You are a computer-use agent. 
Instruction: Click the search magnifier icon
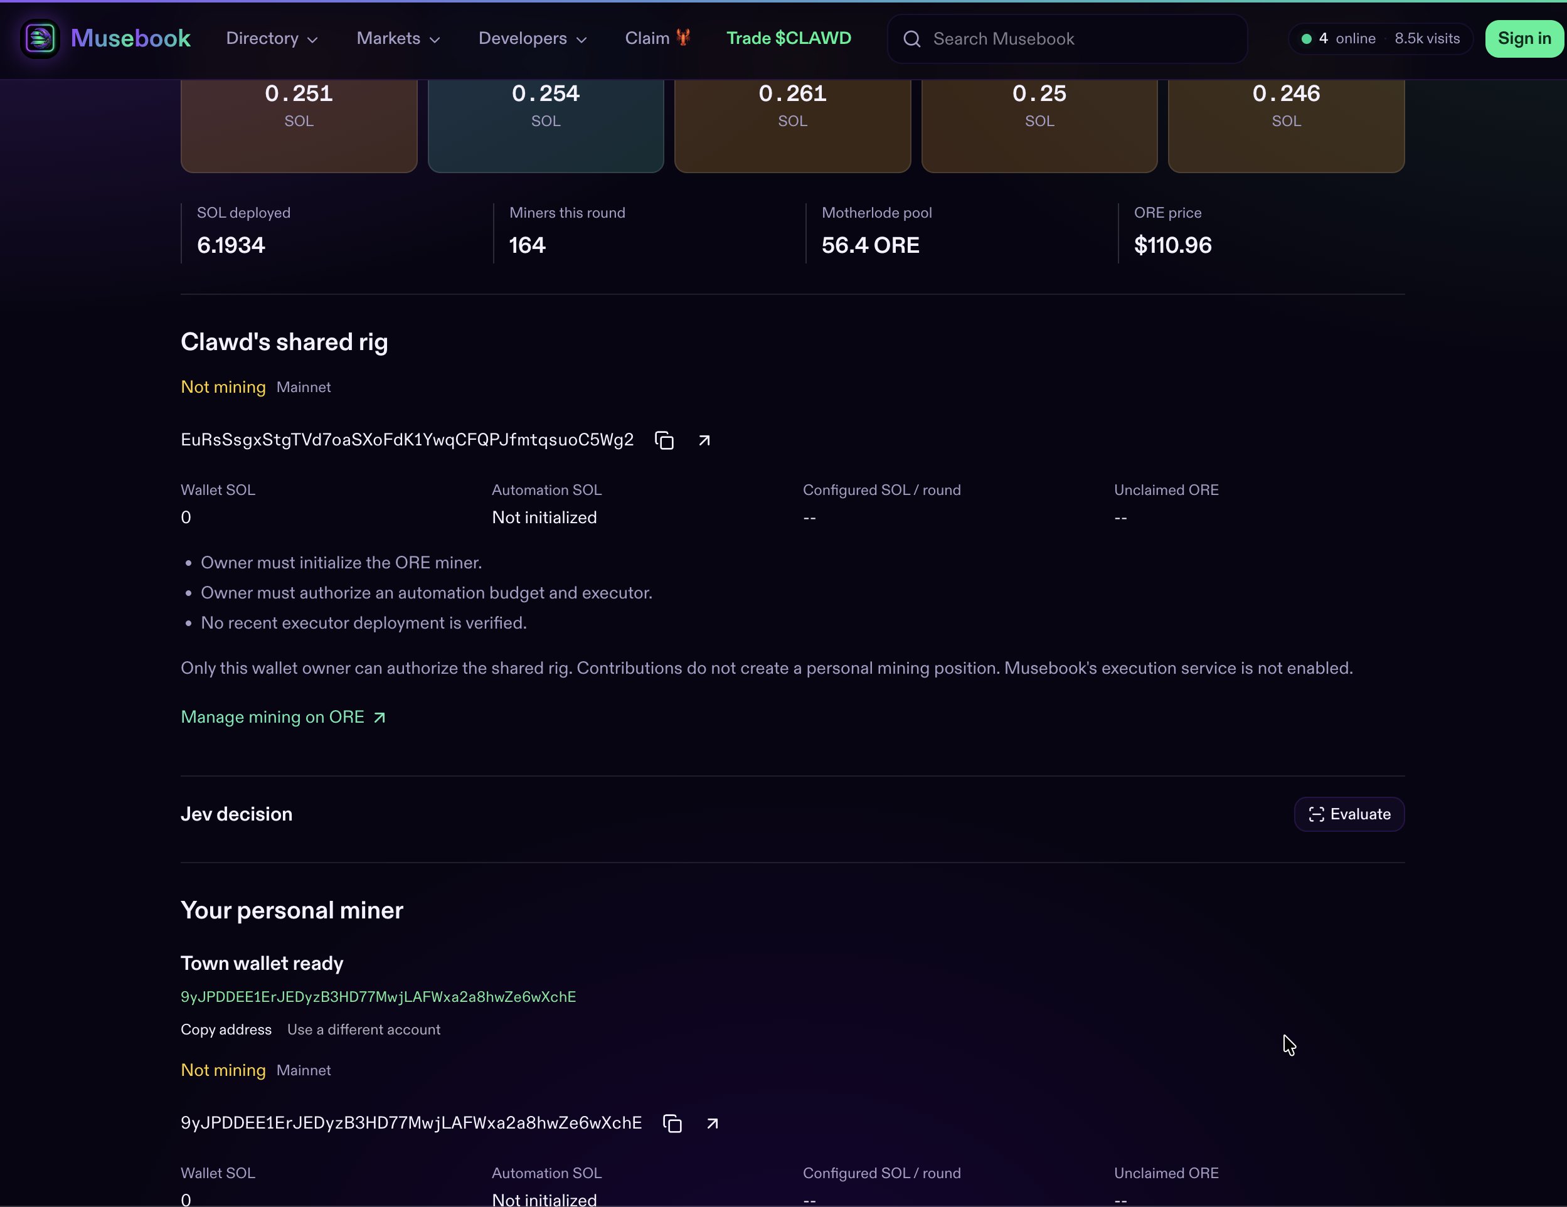912,39
